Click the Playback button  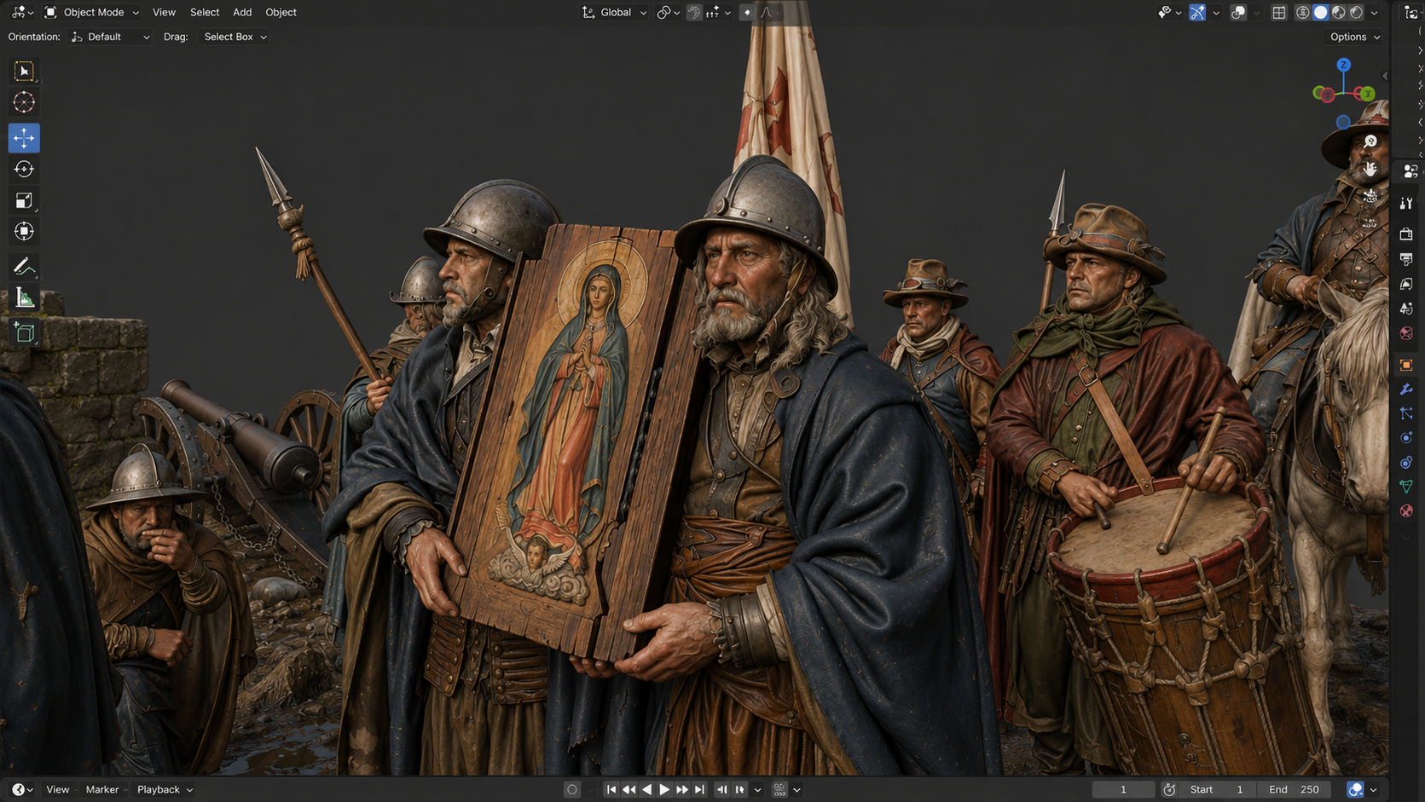[x=165, y=789]
